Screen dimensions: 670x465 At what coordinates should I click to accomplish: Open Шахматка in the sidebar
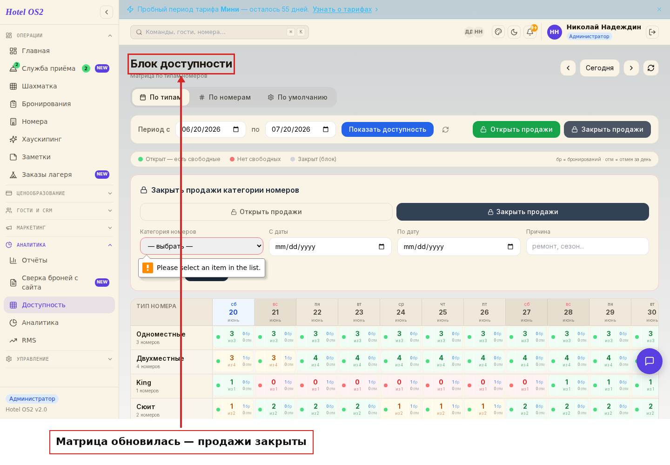coord(59,86)
